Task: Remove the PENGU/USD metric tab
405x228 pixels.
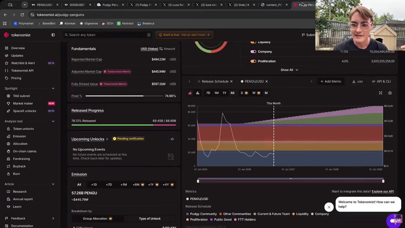Action: tap(267, 81)
